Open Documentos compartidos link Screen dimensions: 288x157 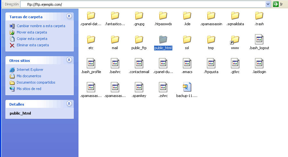pyautogui.click(x=36, y=82)
